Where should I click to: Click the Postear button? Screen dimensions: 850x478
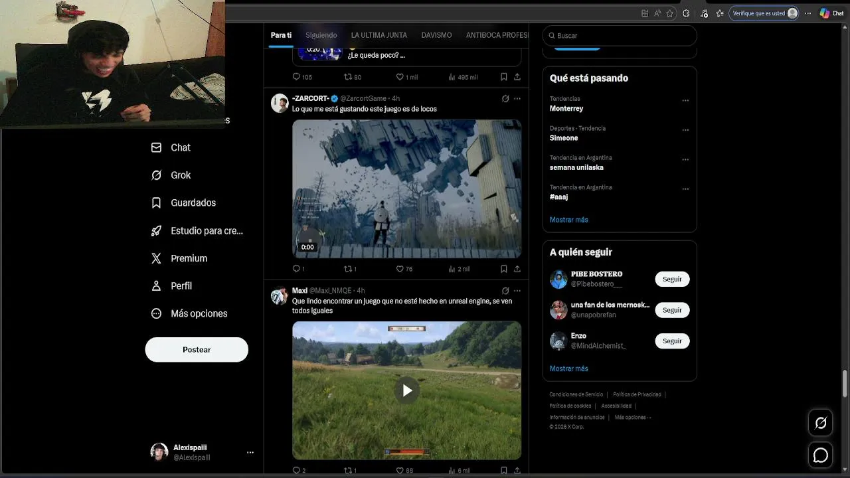(x=197, y=349)
